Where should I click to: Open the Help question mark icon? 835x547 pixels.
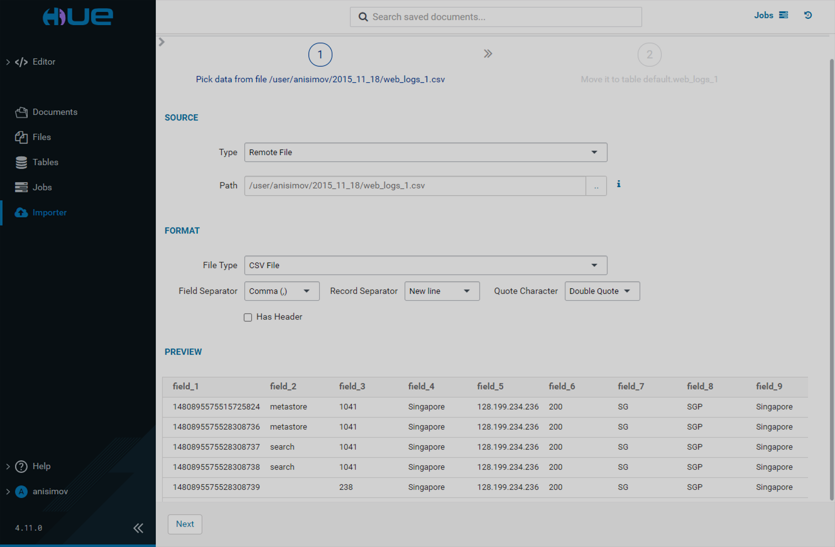point(21,466)
